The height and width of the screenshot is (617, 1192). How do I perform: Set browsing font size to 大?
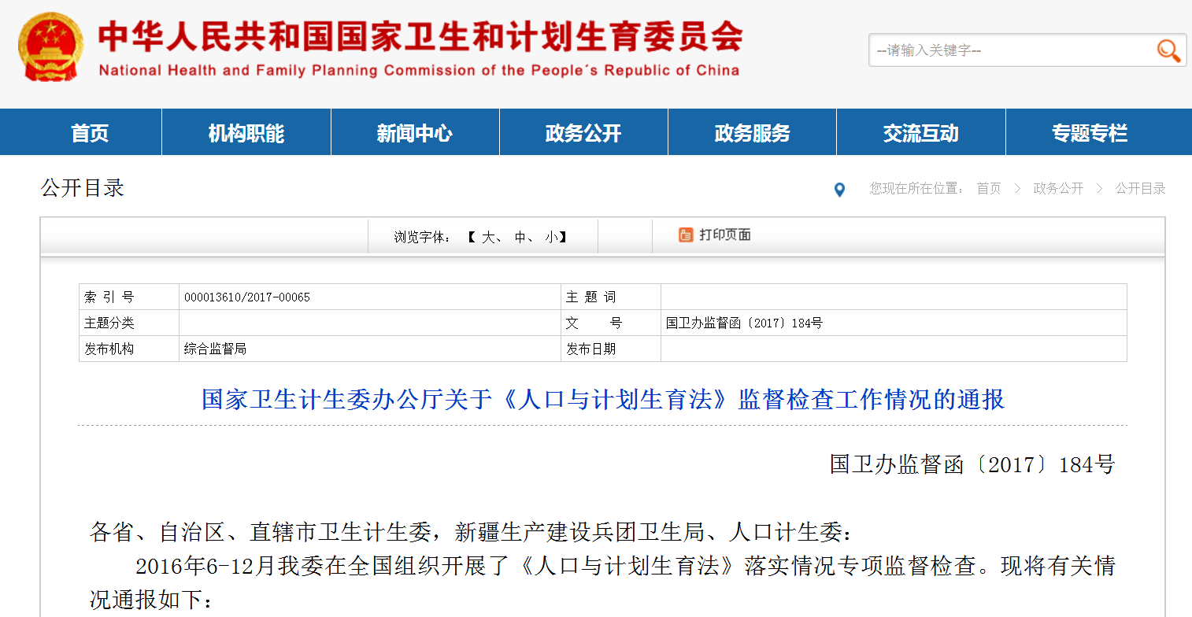tap(487, 237)
